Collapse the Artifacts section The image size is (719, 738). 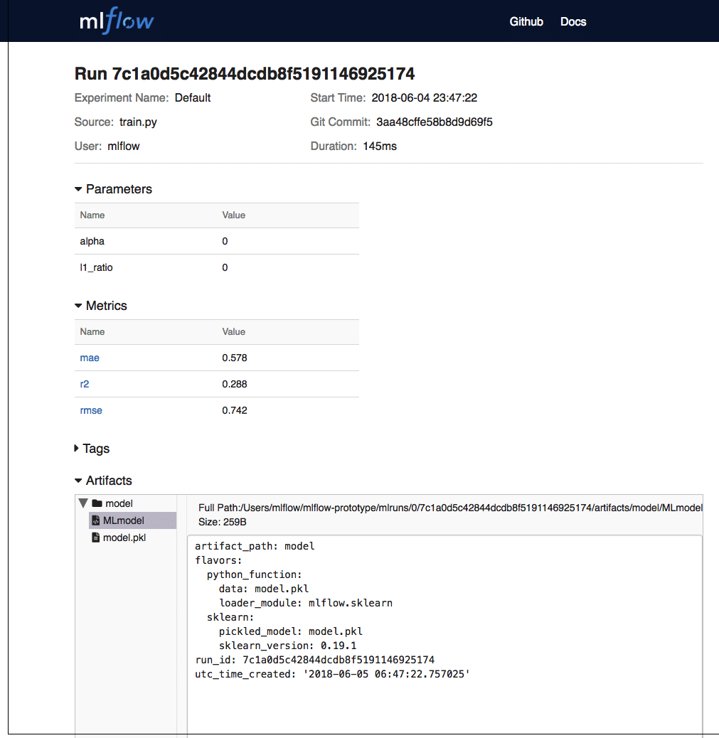78,481
